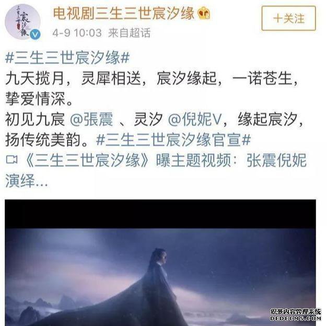Image resolution: width=327 pixels, height=326 pixels.
Task: Click the black letterbox bar atop the video
Action: point(160,214)
